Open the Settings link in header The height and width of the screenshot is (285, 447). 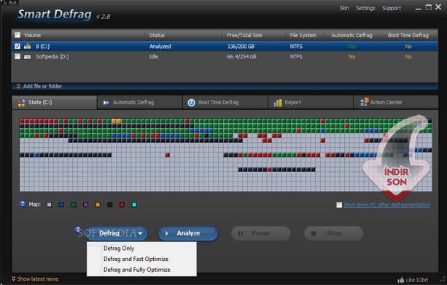click(x=365, y=8)
